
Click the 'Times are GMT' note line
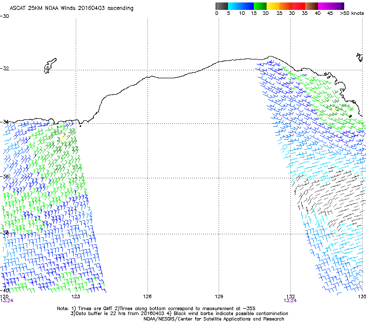(x=156, y=309)
